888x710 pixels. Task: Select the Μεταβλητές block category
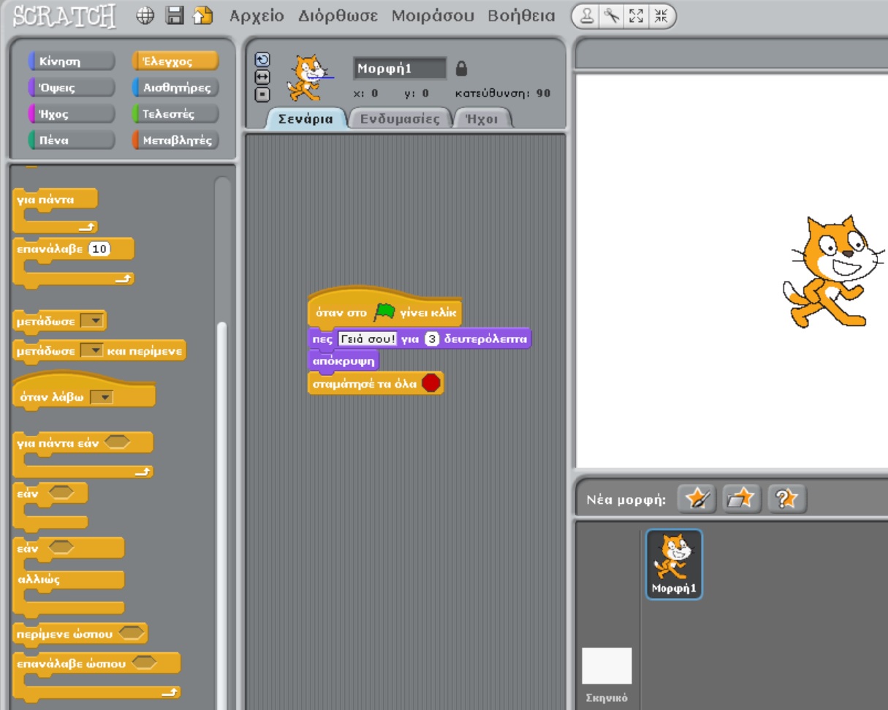point(175,140)
